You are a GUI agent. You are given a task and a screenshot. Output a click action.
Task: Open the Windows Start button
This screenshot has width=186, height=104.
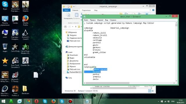pos(3,101)
